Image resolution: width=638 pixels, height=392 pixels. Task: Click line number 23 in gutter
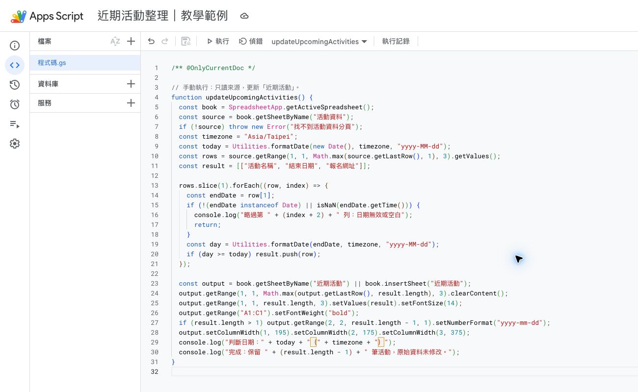coord(155,283)
